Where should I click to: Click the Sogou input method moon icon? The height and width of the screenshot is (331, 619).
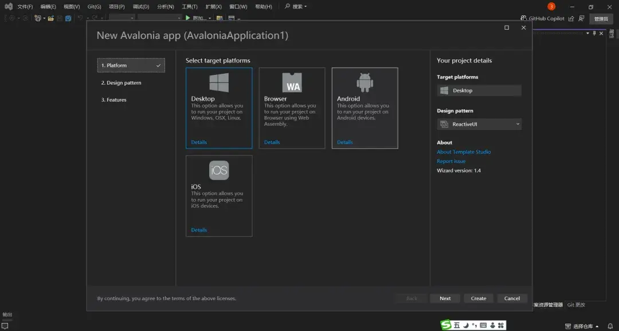click(465, 324)
